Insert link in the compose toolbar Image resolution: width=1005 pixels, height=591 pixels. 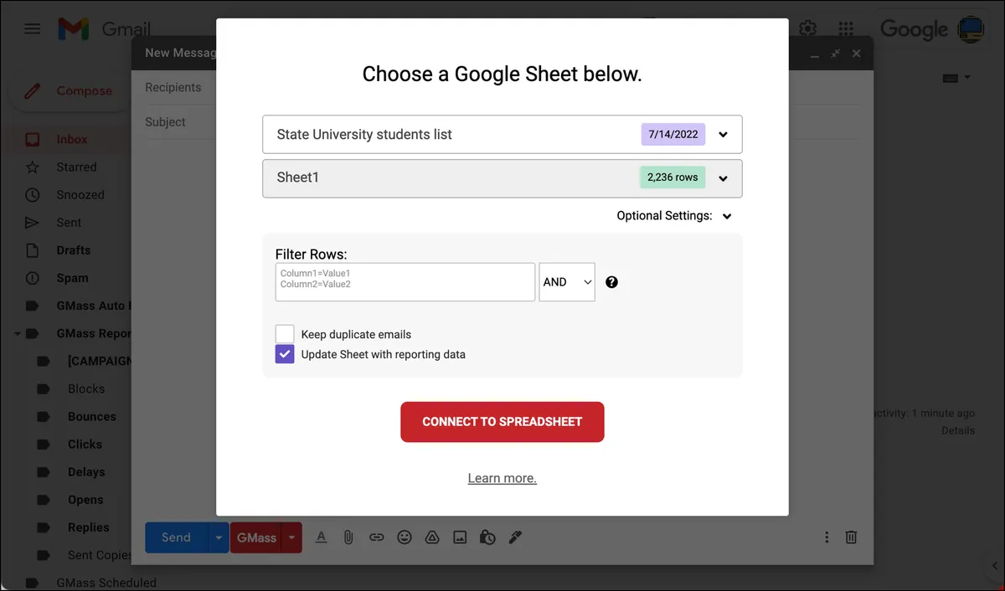[x=377, y=537]
